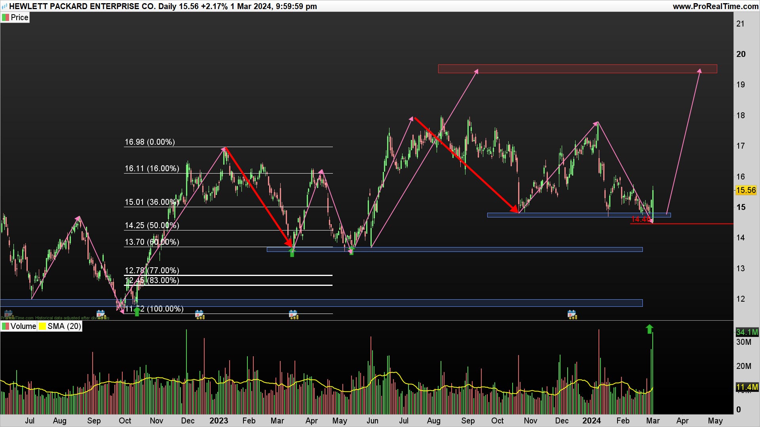760x427 pixels.
Task: Select the Fibonacci label 14.25 (50.00%)
Action: [x=152, y=225]
